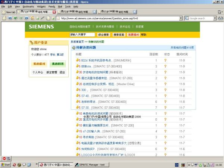224x168 pixels.
Task: Open 找答案 nav link in green header
Action: point(140,27)
